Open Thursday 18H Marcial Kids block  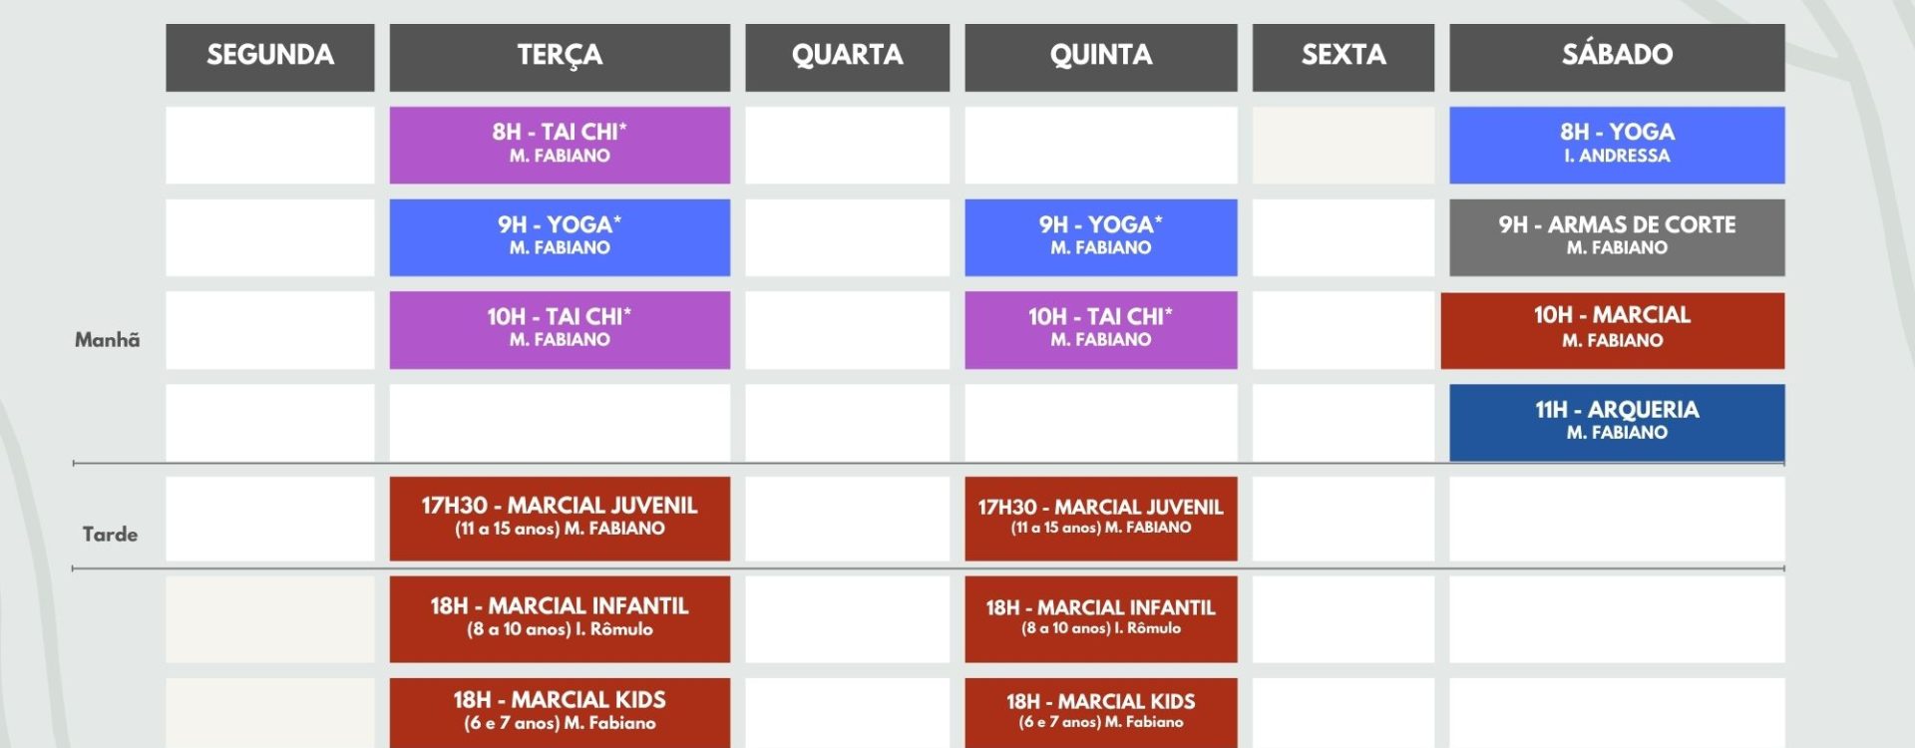pos(1101,713)
